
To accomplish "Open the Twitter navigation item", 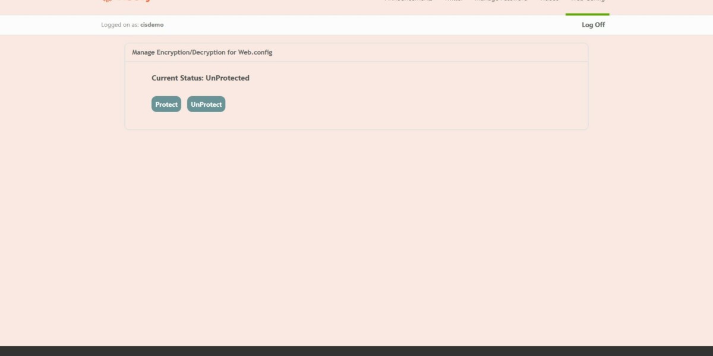I will (454, 2).
